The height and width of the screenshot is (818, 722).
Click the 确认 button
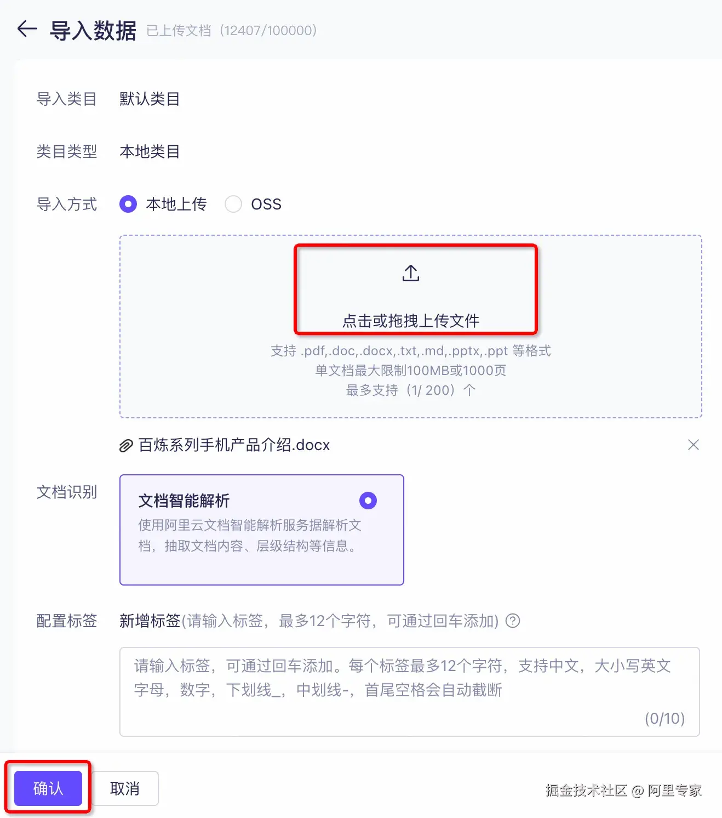click(x=48, y=788)
